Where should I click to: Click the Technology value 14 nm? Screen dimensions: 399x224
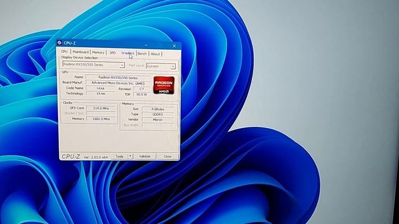tap(101, 93)
